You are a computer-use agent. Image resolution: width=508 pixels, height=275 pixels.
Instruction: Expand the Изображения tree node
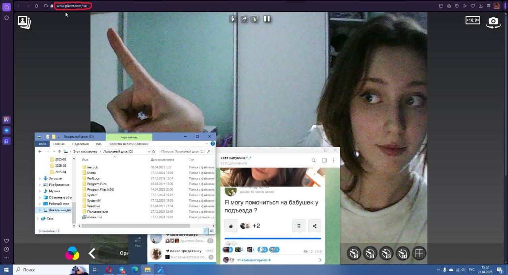click(40, 185)
